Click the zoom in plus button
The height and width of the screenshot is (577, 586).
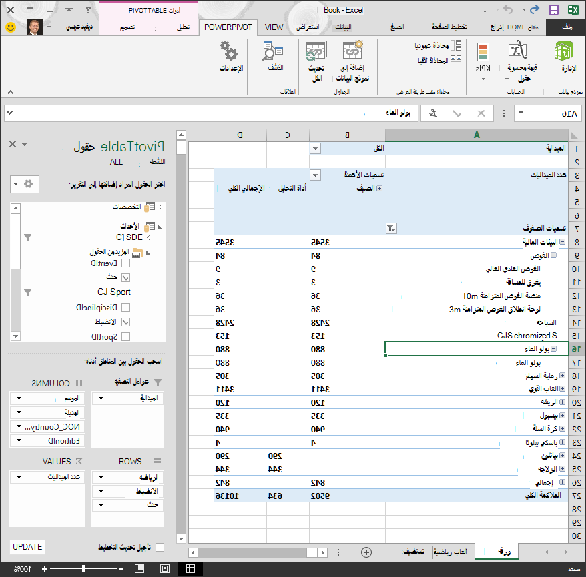[45, 569]
